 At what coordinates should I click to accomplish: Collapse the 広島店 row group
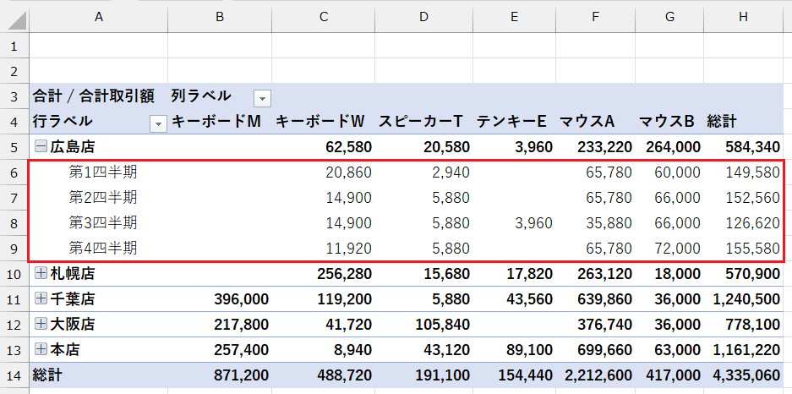click(40, 147)
